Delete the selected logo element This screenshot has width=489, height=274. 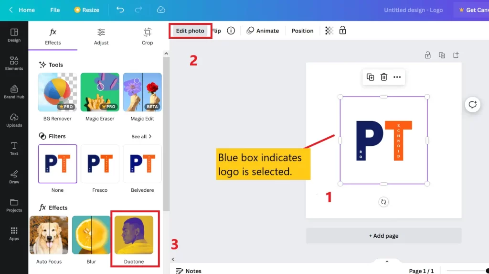(x=383, y=77)
